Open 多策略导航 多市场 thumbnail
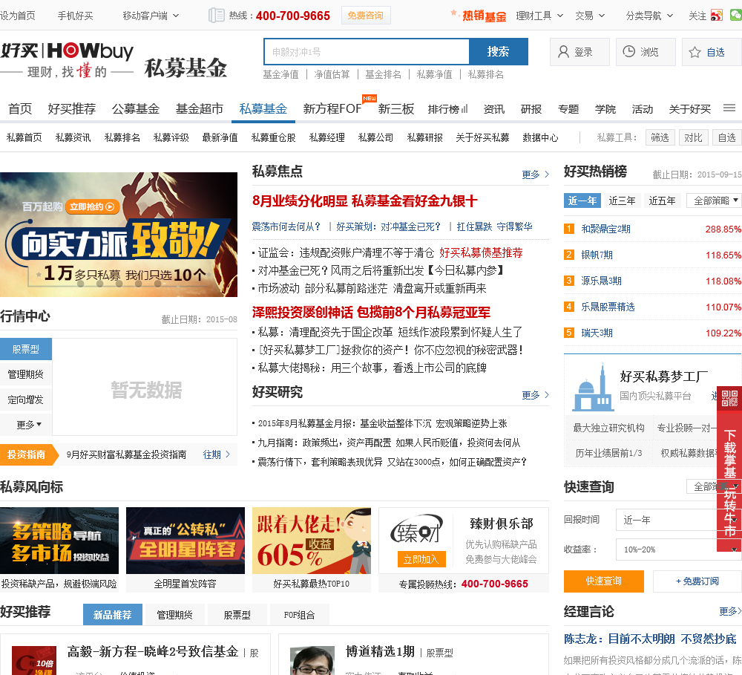742x675 pixels. [x=59, y=541]
